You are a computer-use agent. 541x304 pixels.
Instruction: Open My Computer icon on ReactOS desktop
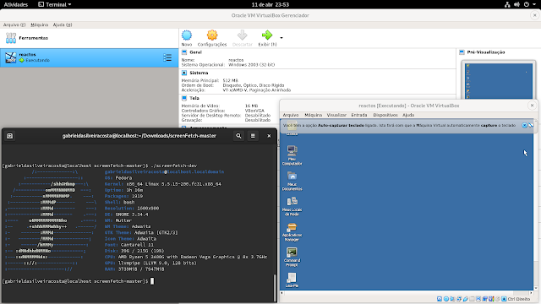point(292,155)
